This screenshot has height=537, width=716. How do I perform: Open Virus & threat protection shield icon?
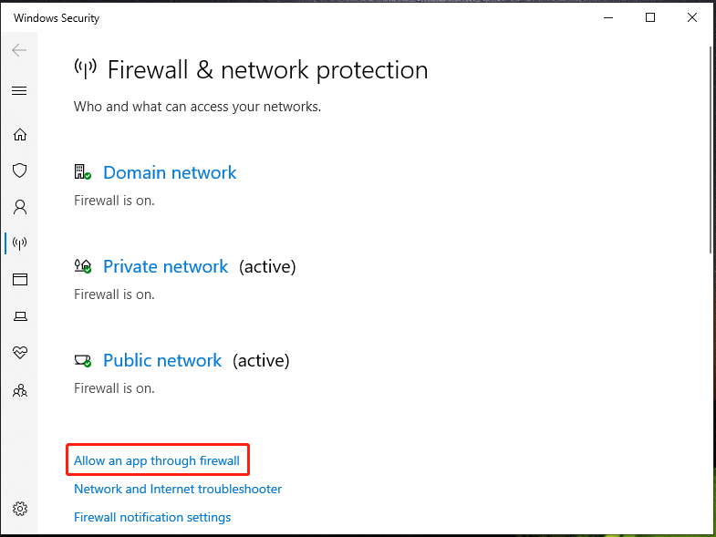pos(19,170)
